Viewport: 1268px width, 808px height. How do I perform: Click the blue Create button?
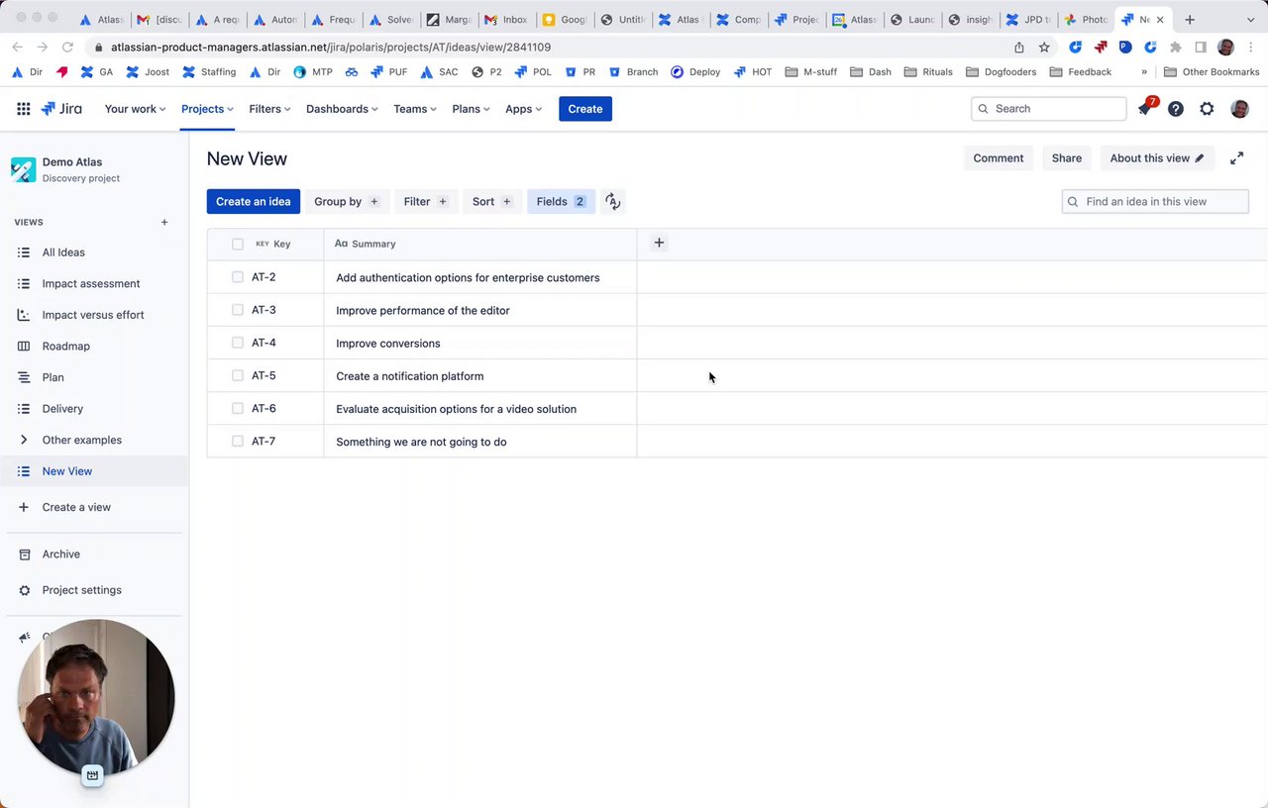point(585,109)
